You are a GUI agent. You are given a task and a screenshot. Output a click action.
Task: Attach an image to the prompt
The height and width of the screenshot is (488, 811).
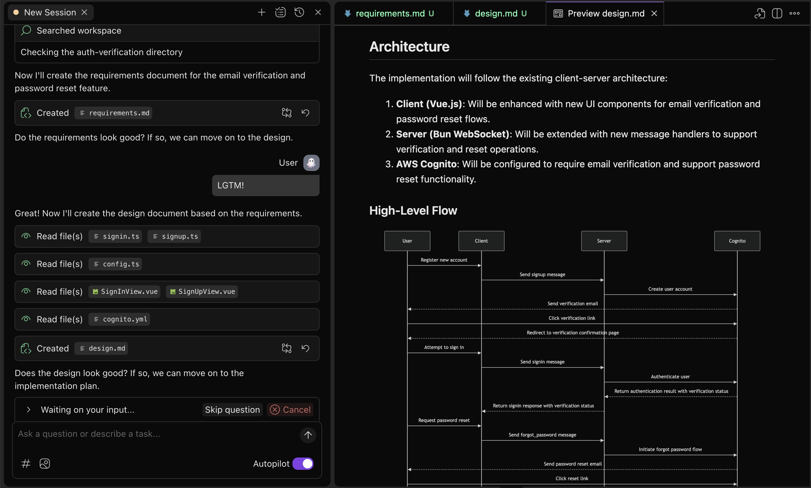[x=45, y=464]
